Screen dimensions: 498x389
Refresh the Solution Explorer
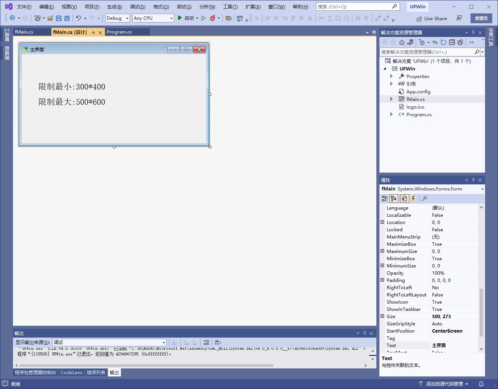[443, 42]
